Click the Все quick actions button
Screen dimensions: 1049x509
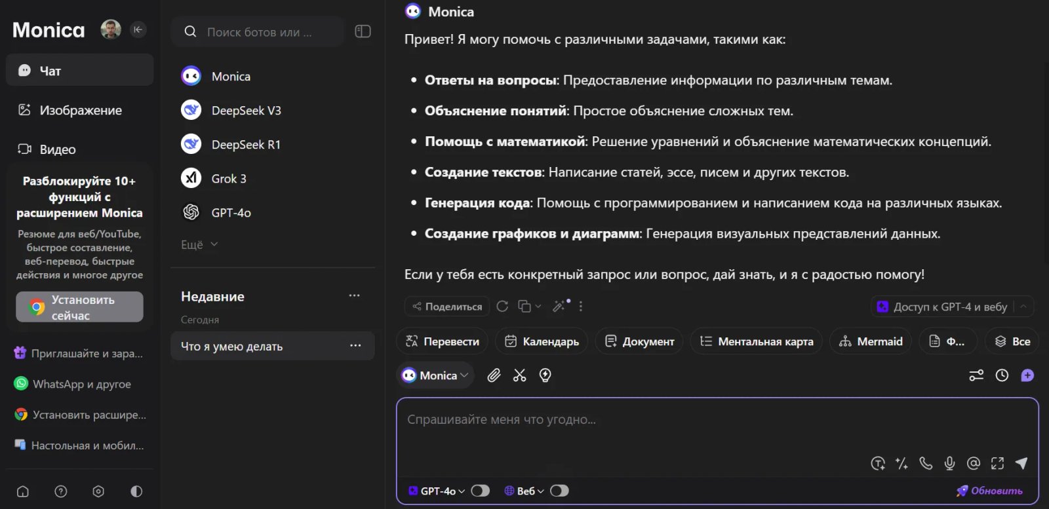click(1012, 341)
